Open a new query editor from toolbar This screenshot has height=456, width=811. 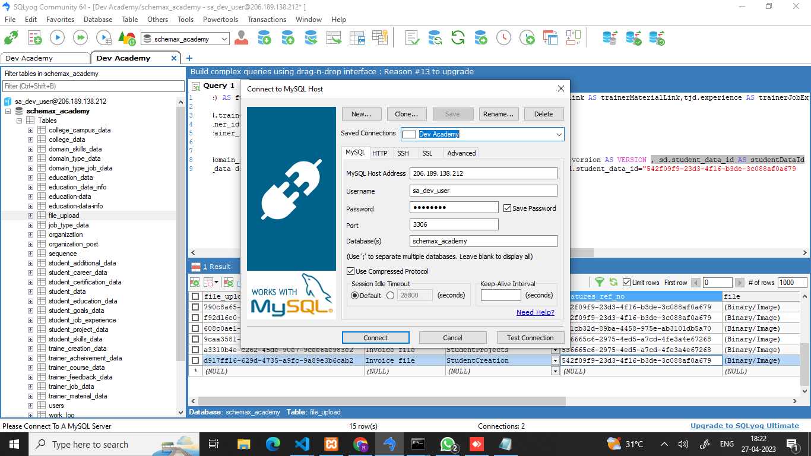click(x=34, y=39)
